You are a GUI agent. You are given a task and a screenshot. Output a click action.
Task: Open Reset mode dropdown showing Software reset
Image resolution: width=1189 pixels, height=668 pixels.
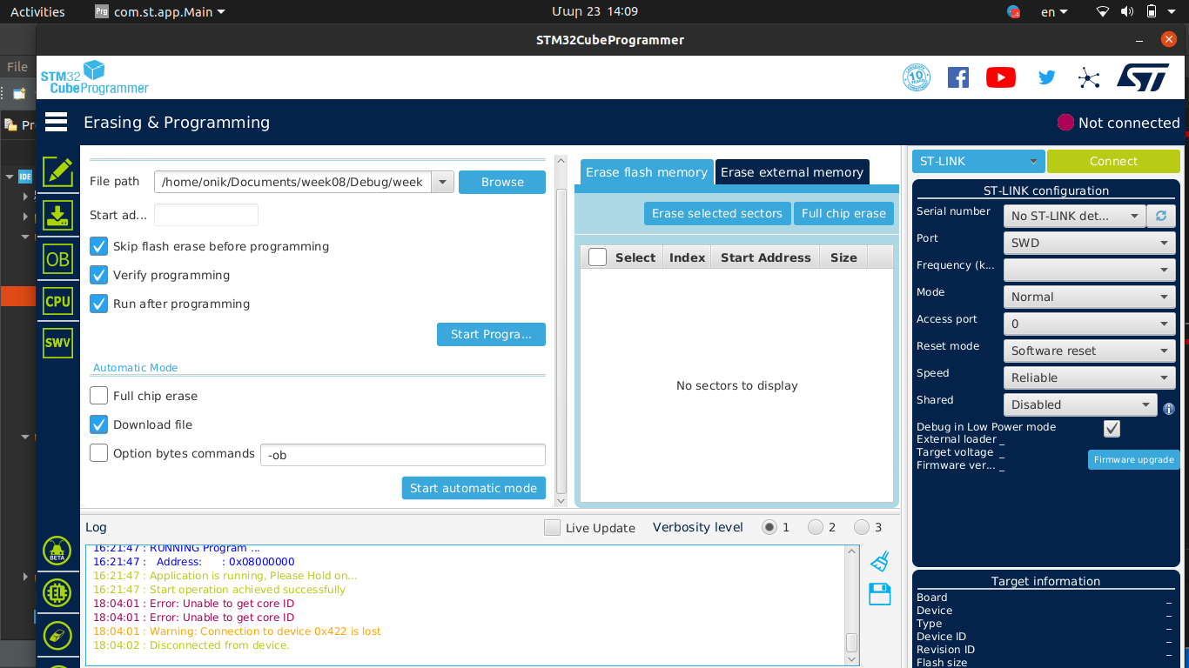[1090, 351]
